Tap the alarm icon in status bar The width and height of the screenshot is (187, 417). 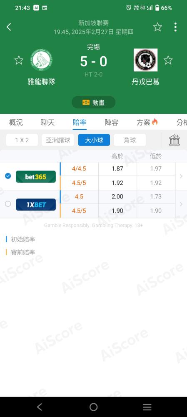coord(129,8)
